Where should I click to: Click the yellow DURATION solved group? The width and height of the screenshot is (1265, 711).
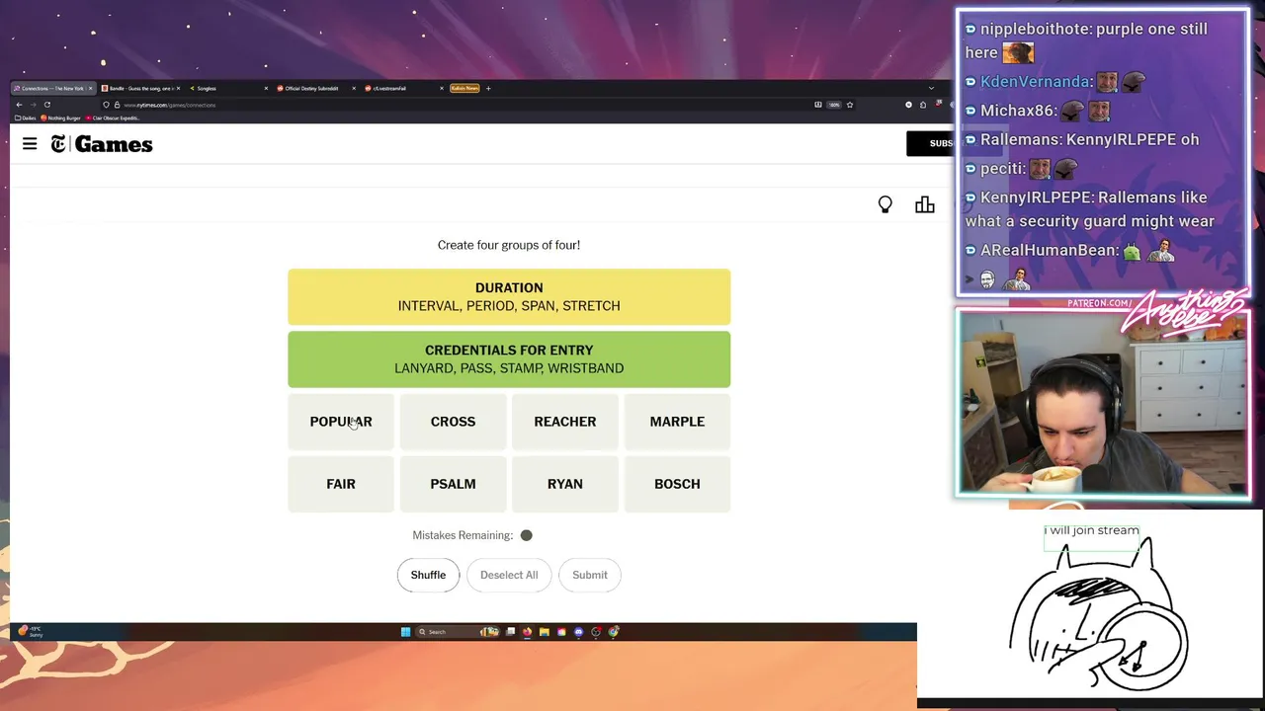point(509,297)
